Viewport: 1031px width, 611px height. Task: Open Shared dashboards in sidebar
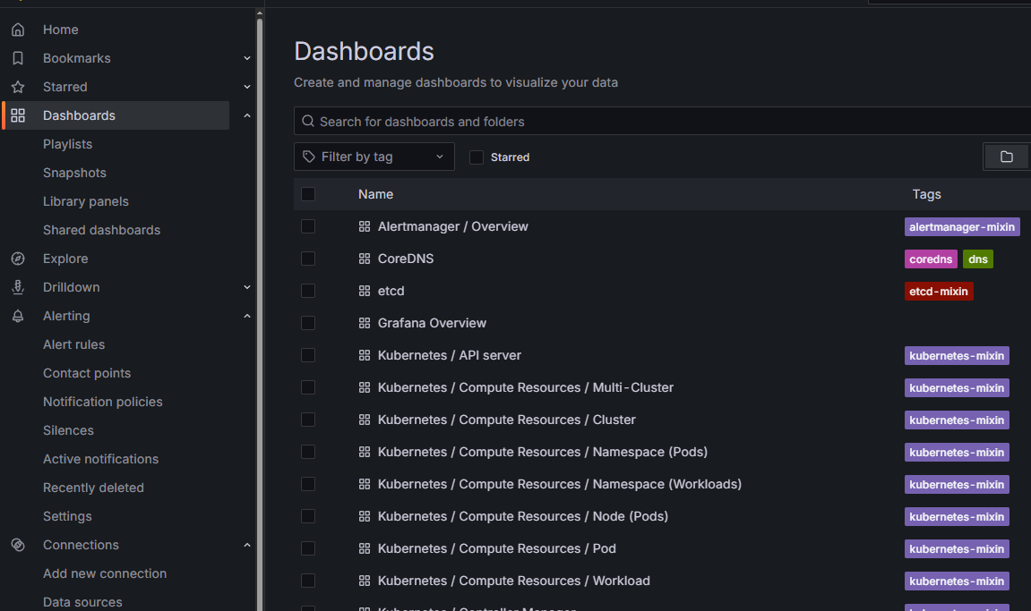pyautogui.click(x=102, y=230)
